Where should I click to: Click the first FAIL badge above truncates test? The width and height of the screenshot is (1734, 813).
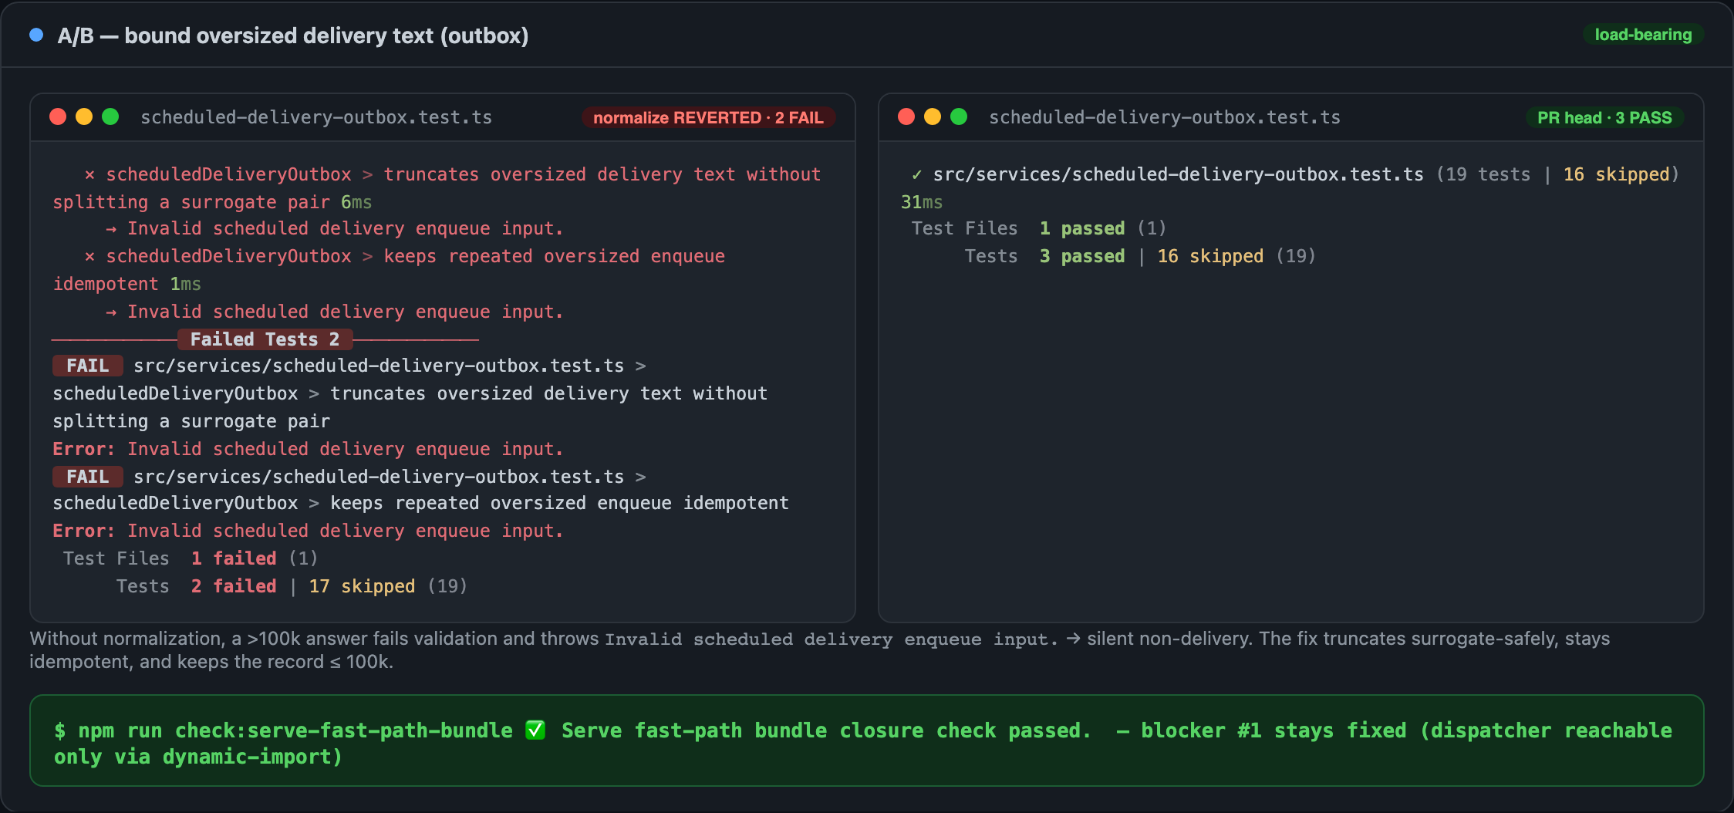(87, 366)
